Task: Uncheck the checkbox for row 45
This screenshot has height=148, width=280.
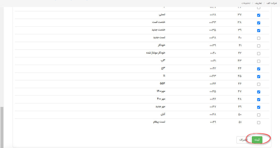Action: click(x=259, y=77)
